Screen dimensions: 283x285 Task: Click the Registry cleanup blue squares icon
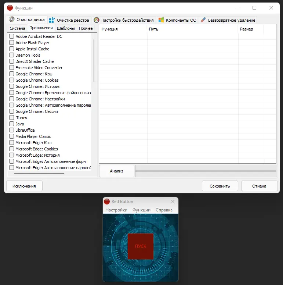52,20
